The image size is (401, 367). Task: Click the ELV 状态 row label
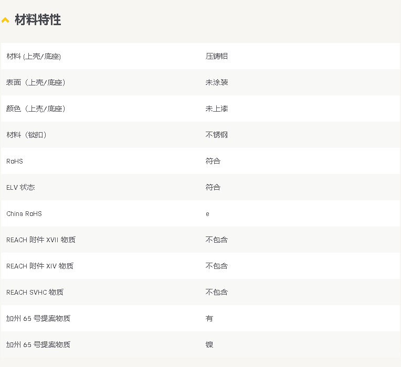pos(20,187)
